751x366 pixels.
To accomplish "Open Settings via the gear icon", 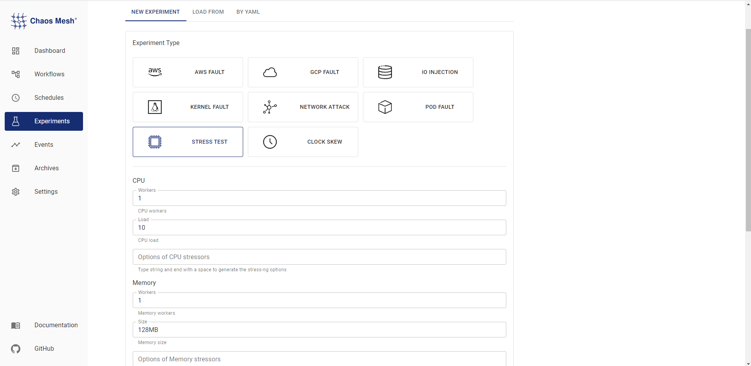I will [15, 191].
